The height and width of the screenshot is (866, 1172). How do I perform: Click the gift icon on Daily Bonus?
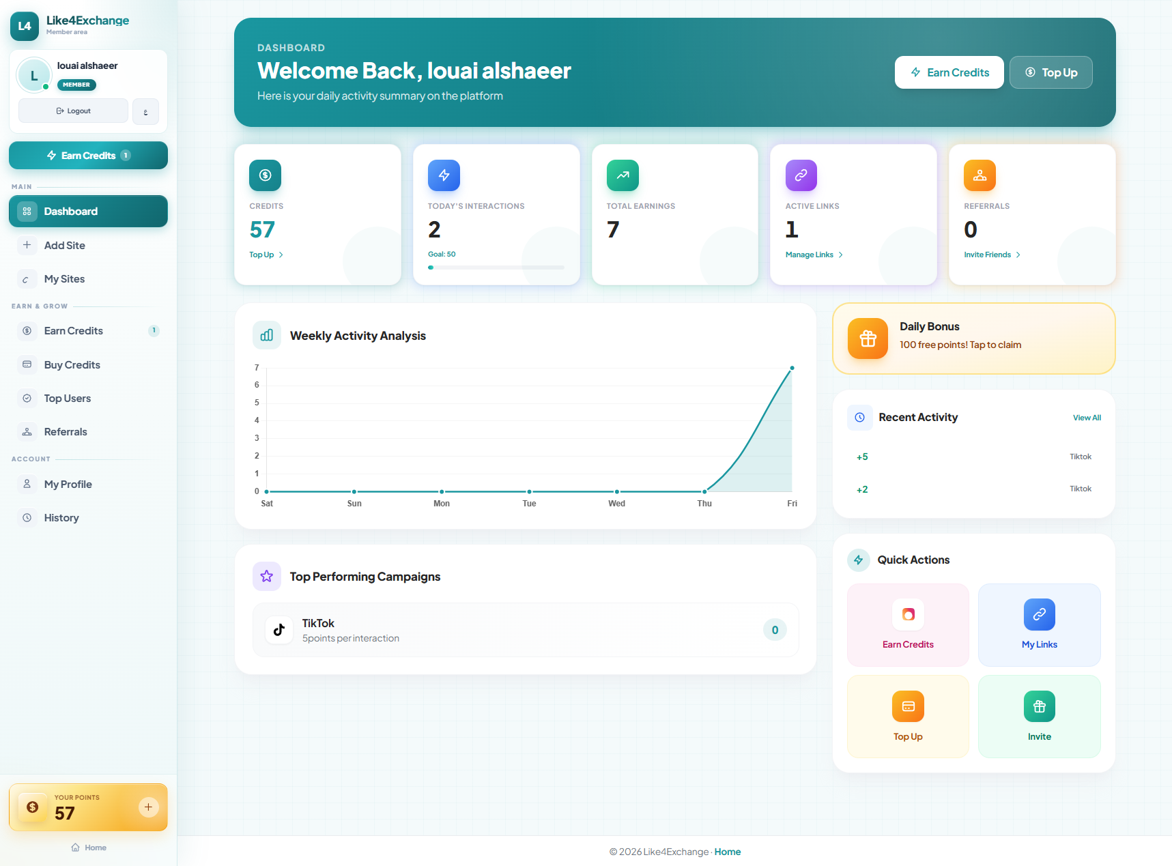click(x=868, y=338)
